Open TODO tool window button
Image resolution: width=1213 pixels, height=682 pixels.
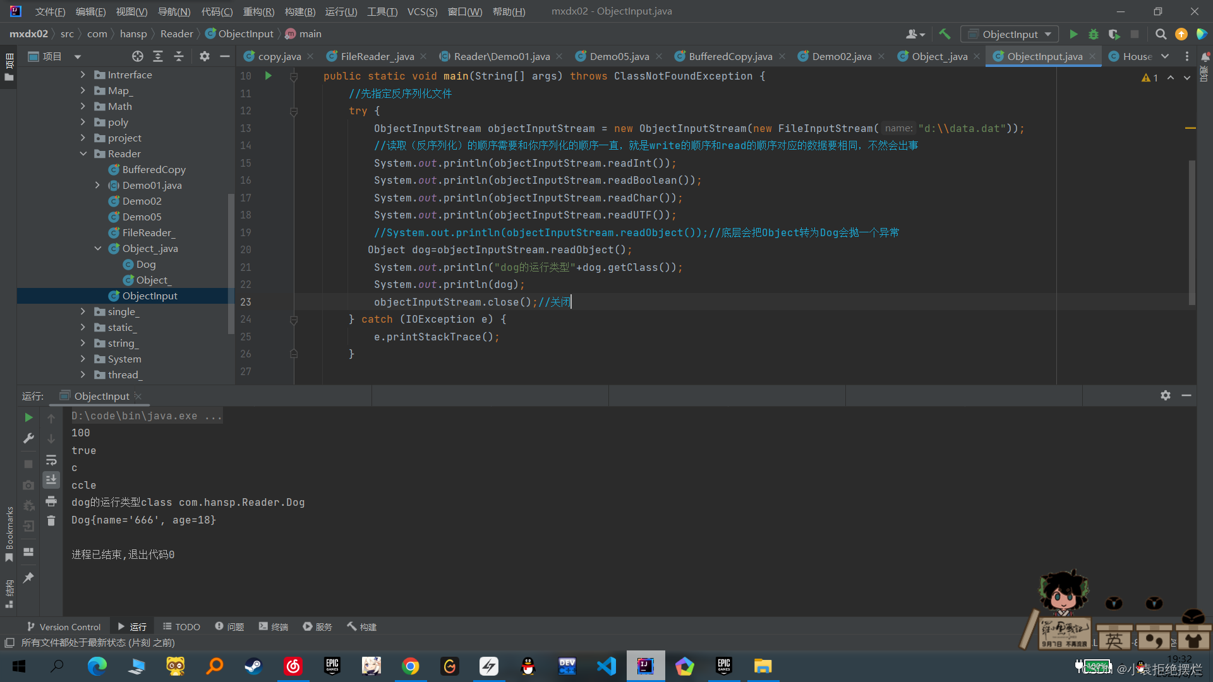click(x=181, y=626)
